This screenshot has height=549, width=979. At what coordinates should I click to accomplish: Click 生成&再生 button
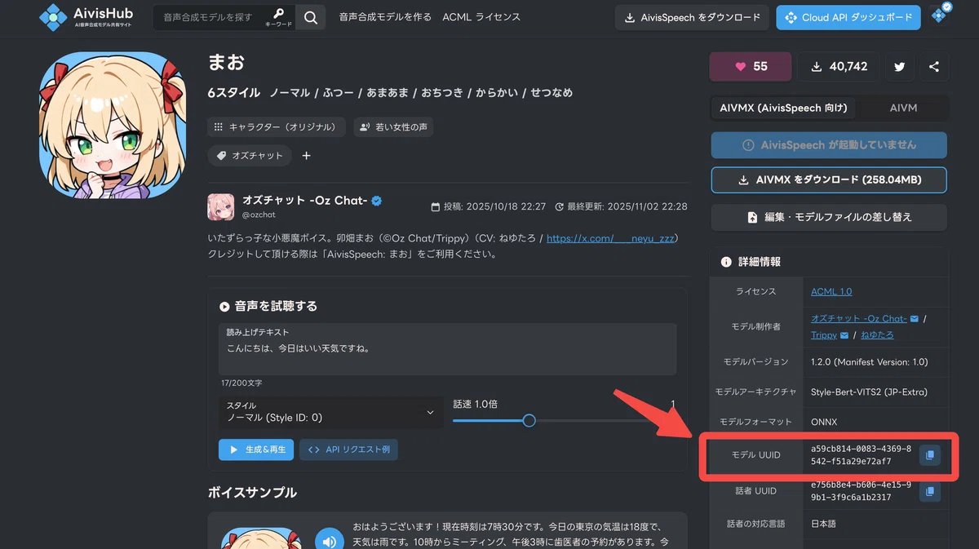click(x=255, y=449)
